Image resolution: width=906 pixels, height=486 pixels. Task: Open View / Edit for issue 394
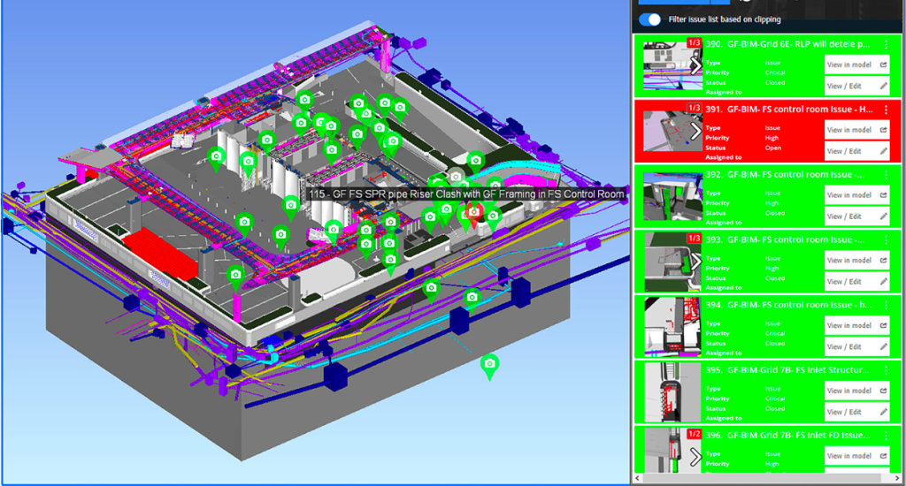tap(856, 347)
